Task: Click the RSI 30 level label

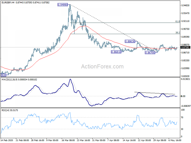Action: 182,129
